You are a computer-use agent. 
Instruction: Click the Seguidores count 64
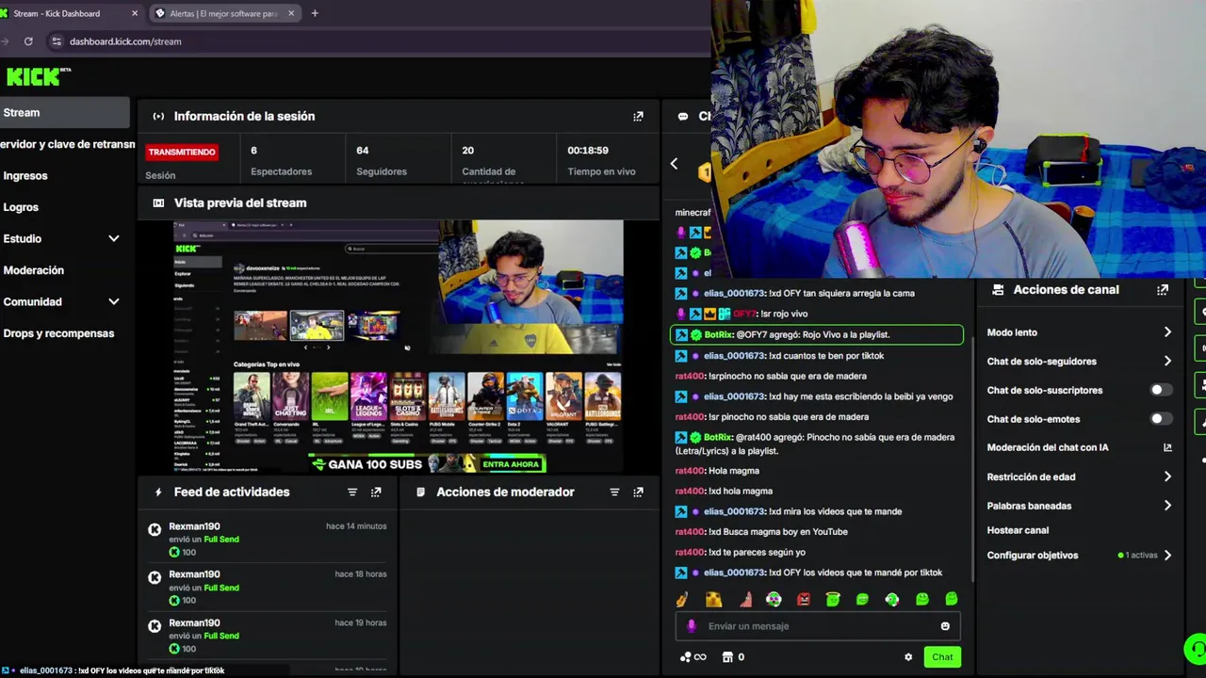coord(363,151)
